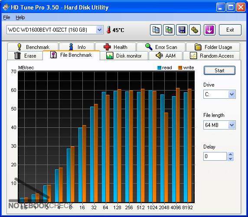Open the Error Scan magnifier tab
Screen dimensions: 248x217
click(x=161, y=47)
